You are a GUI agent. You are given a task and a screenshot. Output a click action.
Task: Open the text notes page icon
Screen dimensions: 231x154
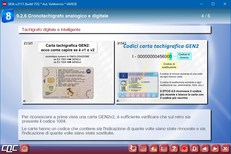(143, 148)
